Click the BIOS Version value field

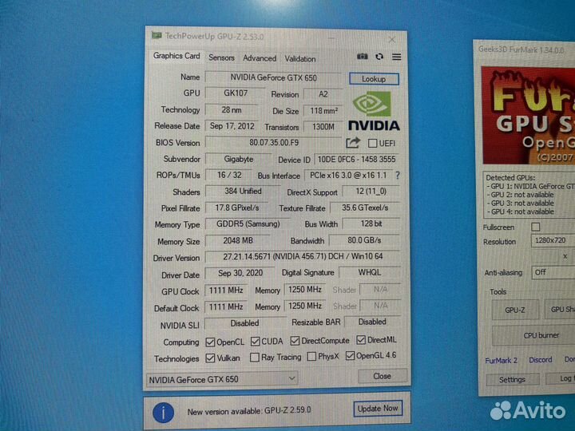(273, 143)
